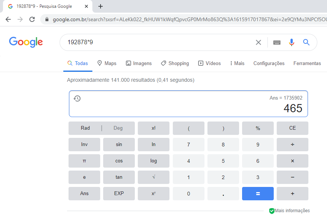Insert Euler's number with e key
Image resolution: width=327 pixels, height=220 pixels.
coord(84,177)
